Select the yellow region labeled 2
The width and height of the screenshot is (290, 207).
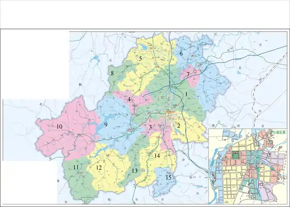click(178, 126)
